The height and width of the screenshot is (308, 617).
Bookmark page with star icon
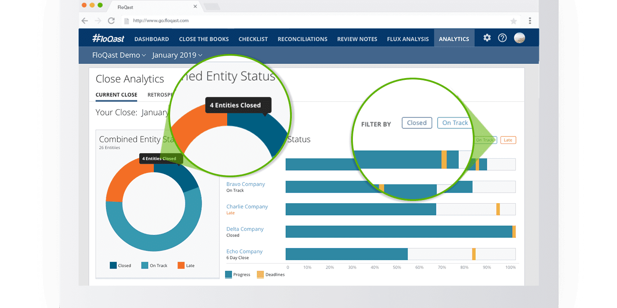click(513, 21)
